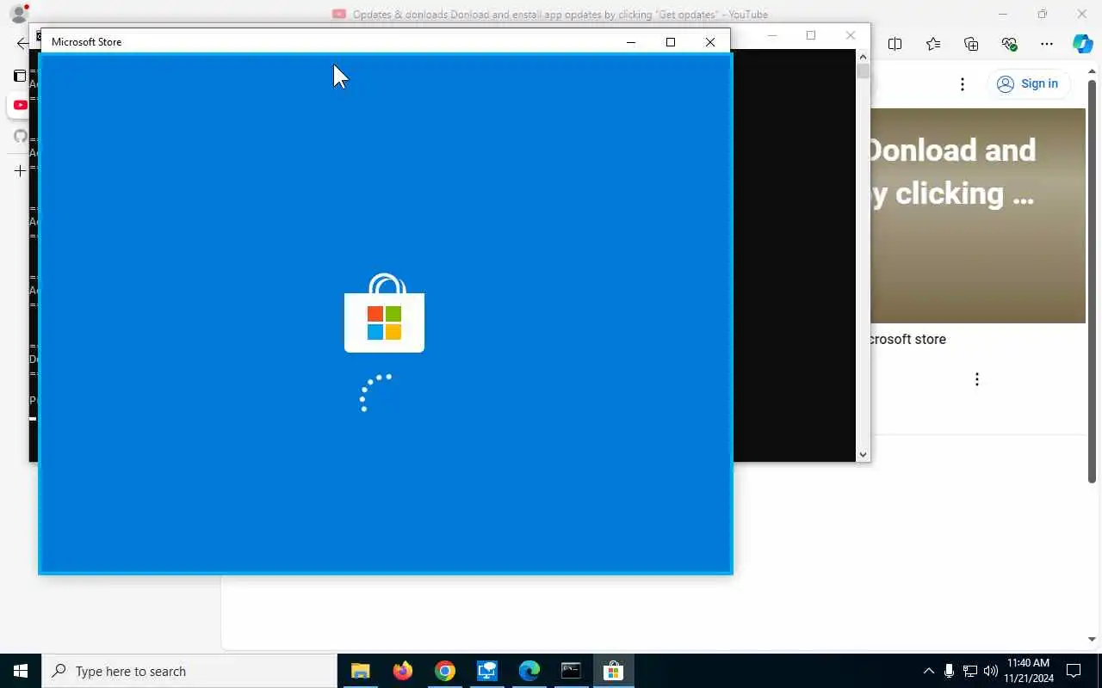Minimize the Microsoft Store window

pos(631,42)
